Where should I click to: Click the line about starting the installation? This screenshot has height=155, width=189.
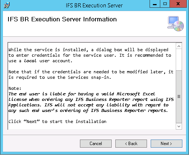tap(57, 121)
